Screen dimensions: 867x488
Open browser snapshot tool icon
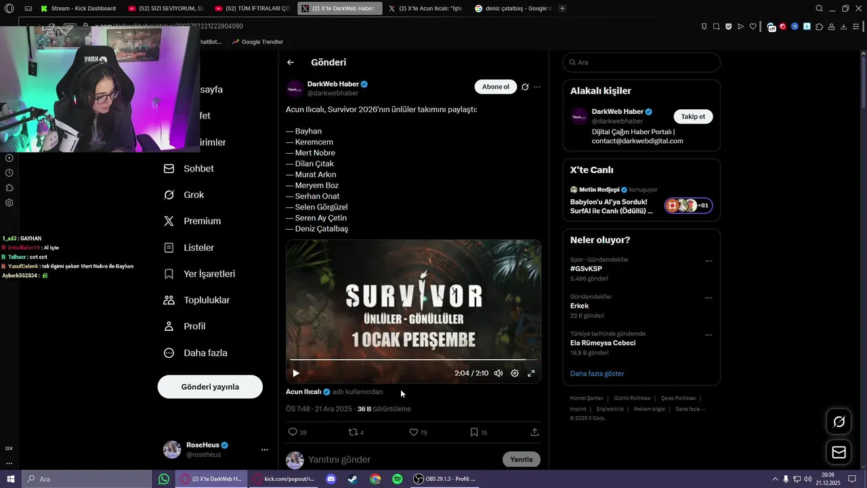tap(716, 26)
